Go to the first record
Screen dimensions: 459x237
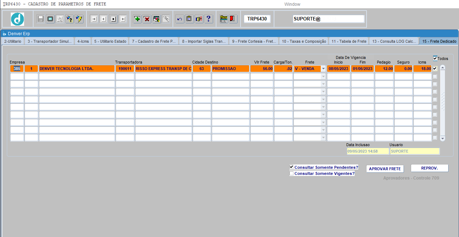point(94,19)
